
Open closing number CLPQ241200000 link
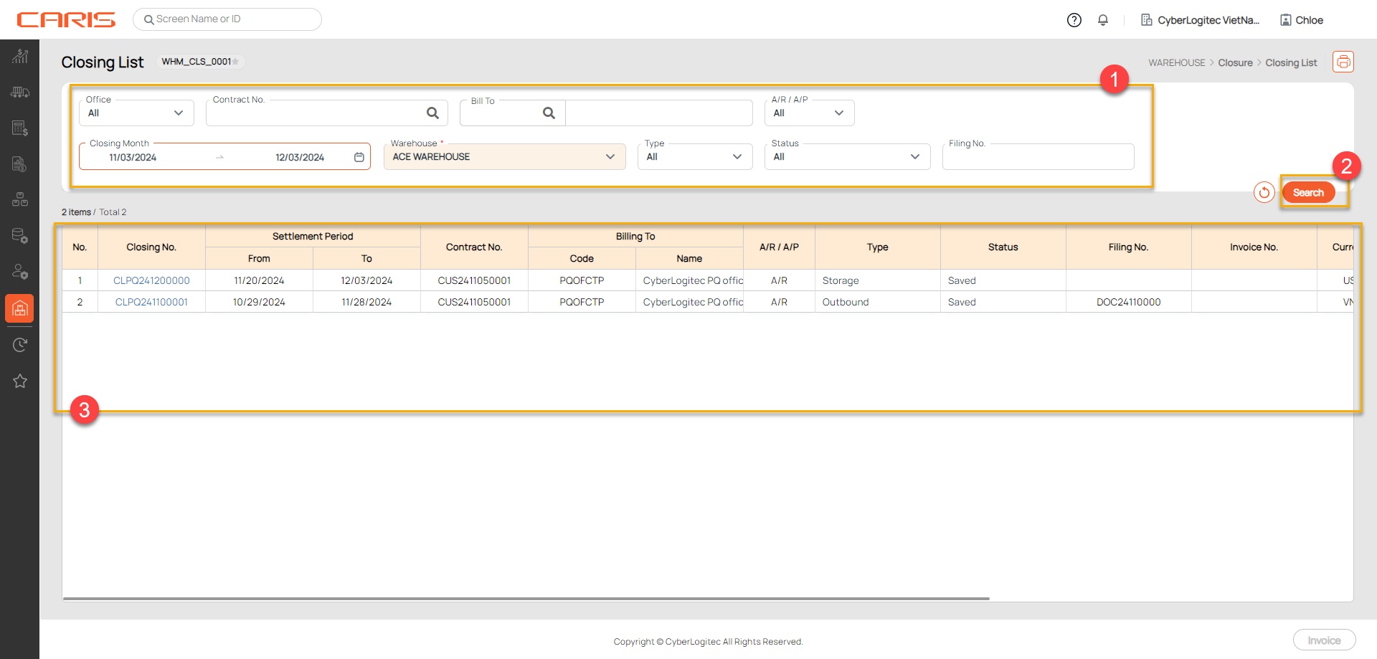coord(151,280)
